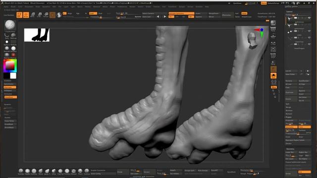317x178 pixels.
Task: Toggle the >M< mirror symmetry option
Action: [x=191, y=17]
